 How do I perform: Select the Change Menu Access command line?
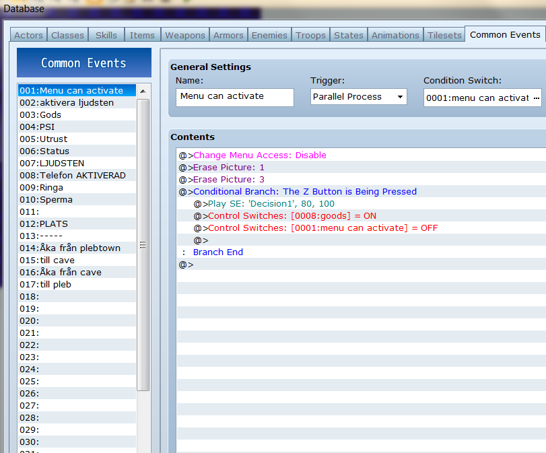362,155
